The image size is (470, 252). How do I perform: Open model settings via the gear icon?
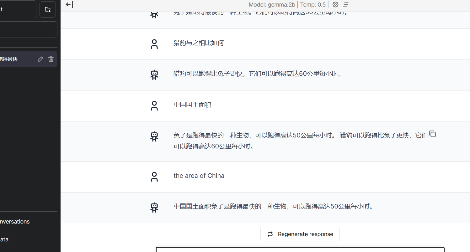tap(335, 4)
